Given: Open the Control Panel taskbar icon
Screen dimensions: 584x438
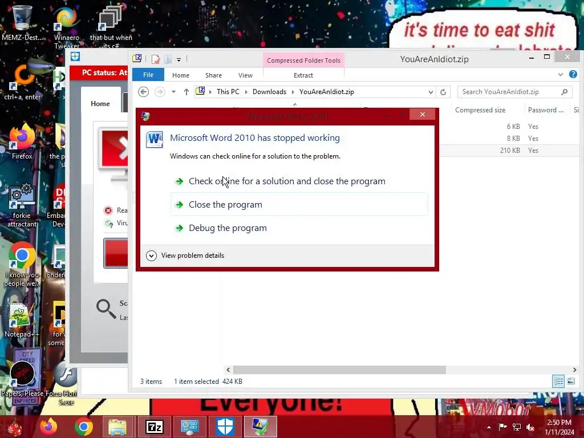Looking at the screenshot, I should click(189, 427).
